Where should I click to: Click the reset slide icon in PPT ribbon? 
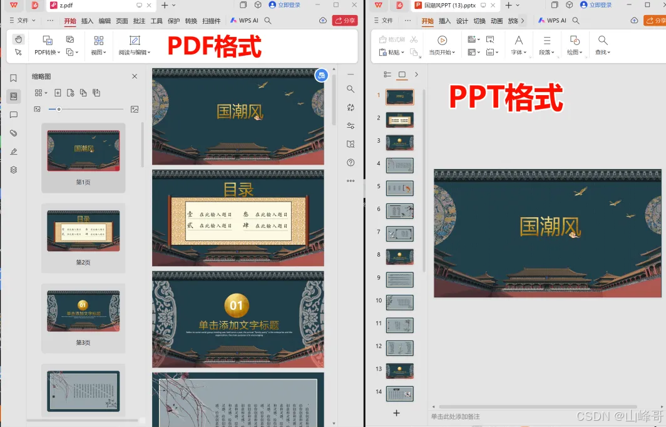490,39
